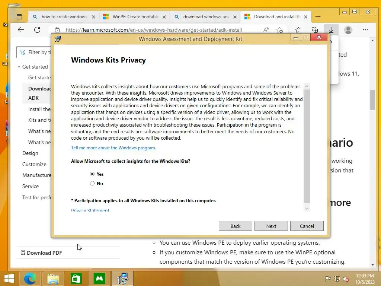Click the Edge page scroll up arrow
Viewport: 381px width, 286px height.
372,41
